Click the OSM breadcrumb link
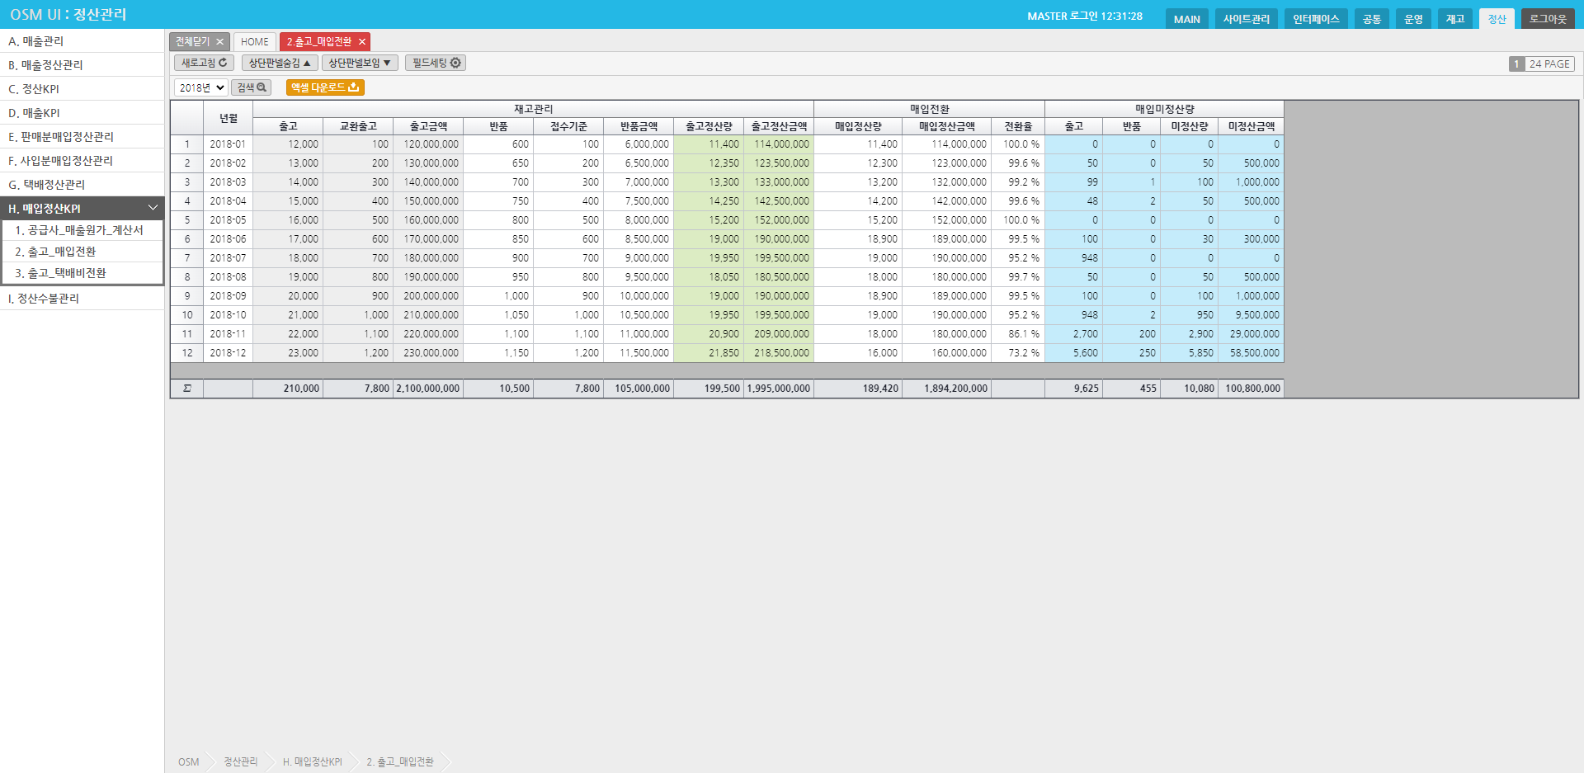 (x=188, y=762)
